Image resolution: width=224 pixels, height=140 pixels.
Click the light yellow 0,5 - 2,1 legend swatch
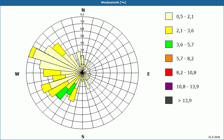click(169, 16)
